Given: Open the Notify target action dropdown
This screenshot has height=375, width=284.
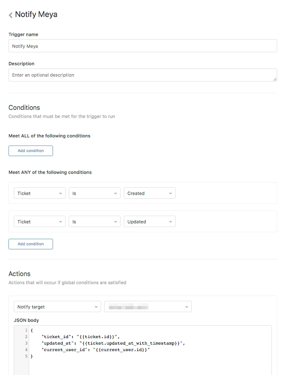Looking at the screenshot, I should click(x=57, y=306).
